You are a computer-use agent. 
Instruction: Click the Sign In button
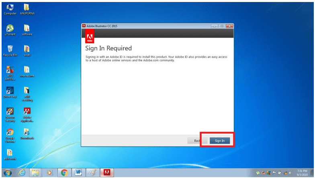click(x=219, y=141)
